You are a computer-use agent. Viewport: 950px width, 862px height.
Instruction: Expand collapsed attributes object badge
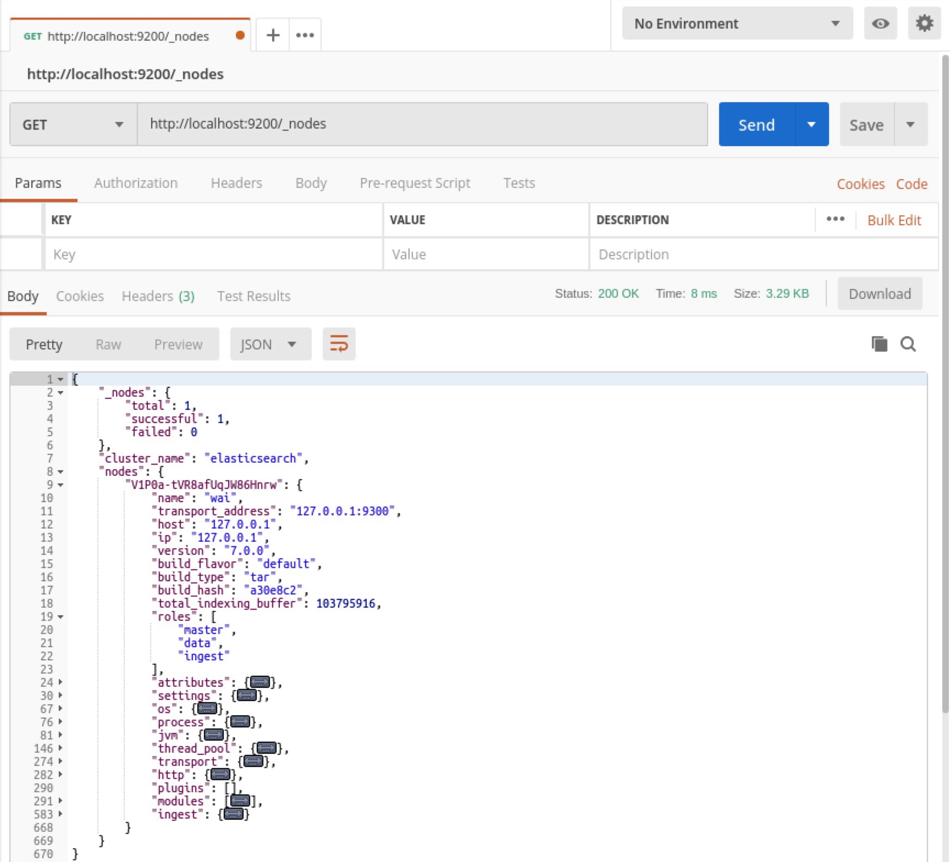(260, 682)
